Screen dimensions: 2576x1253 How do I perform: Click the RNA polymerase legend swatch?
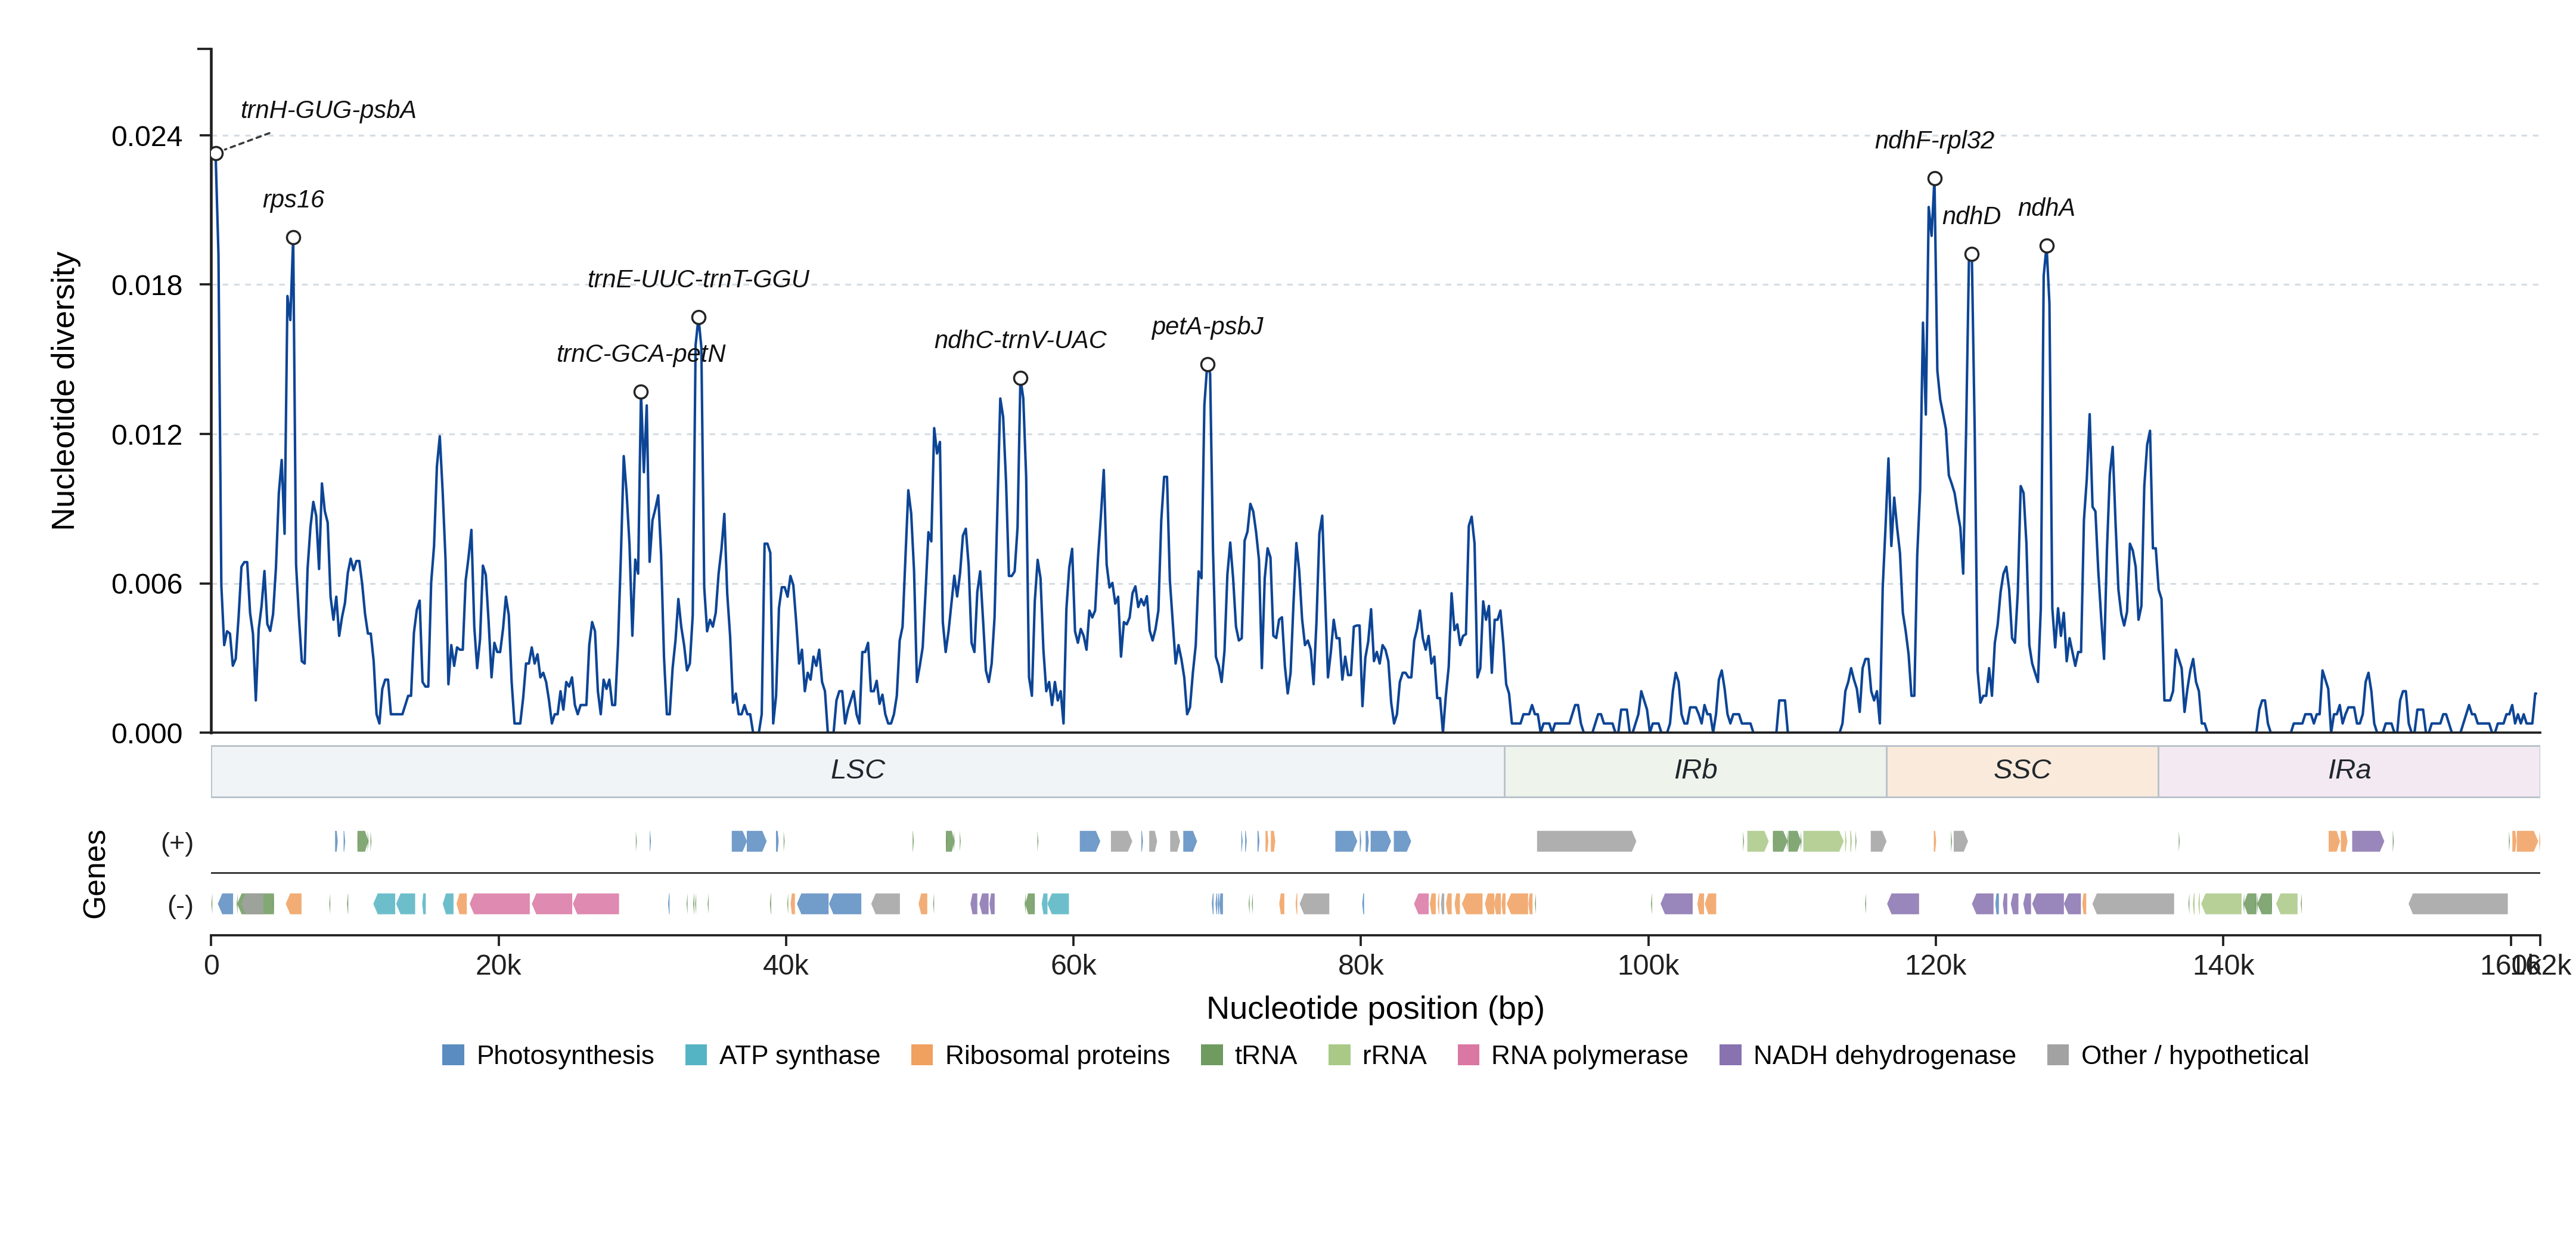coord(1468,1055)
